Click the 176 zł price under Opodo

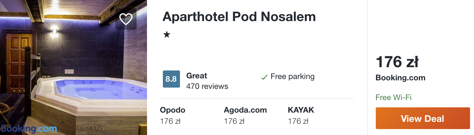[170, 121]
